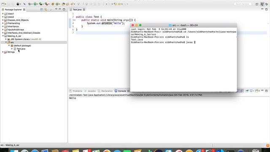The height and width of the screenshot is (152, 270).
Task: Minimize the Console view
Action: (262, 90)
